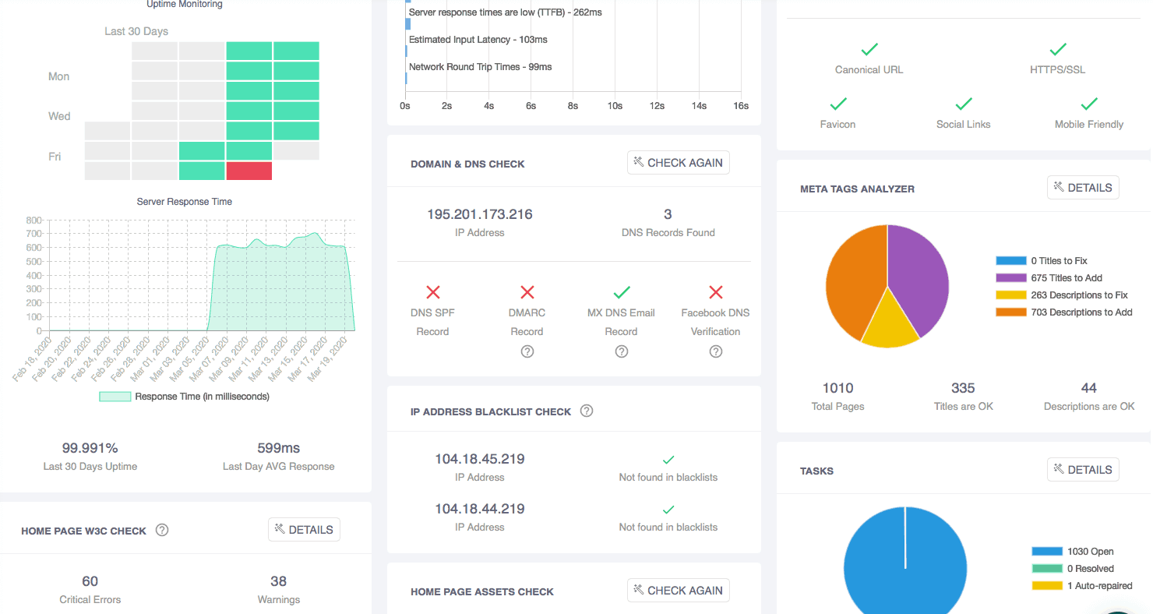Click the '3 DNS Records Found' value
This screenshot has height=614, width=1153.
coord(668,214)
